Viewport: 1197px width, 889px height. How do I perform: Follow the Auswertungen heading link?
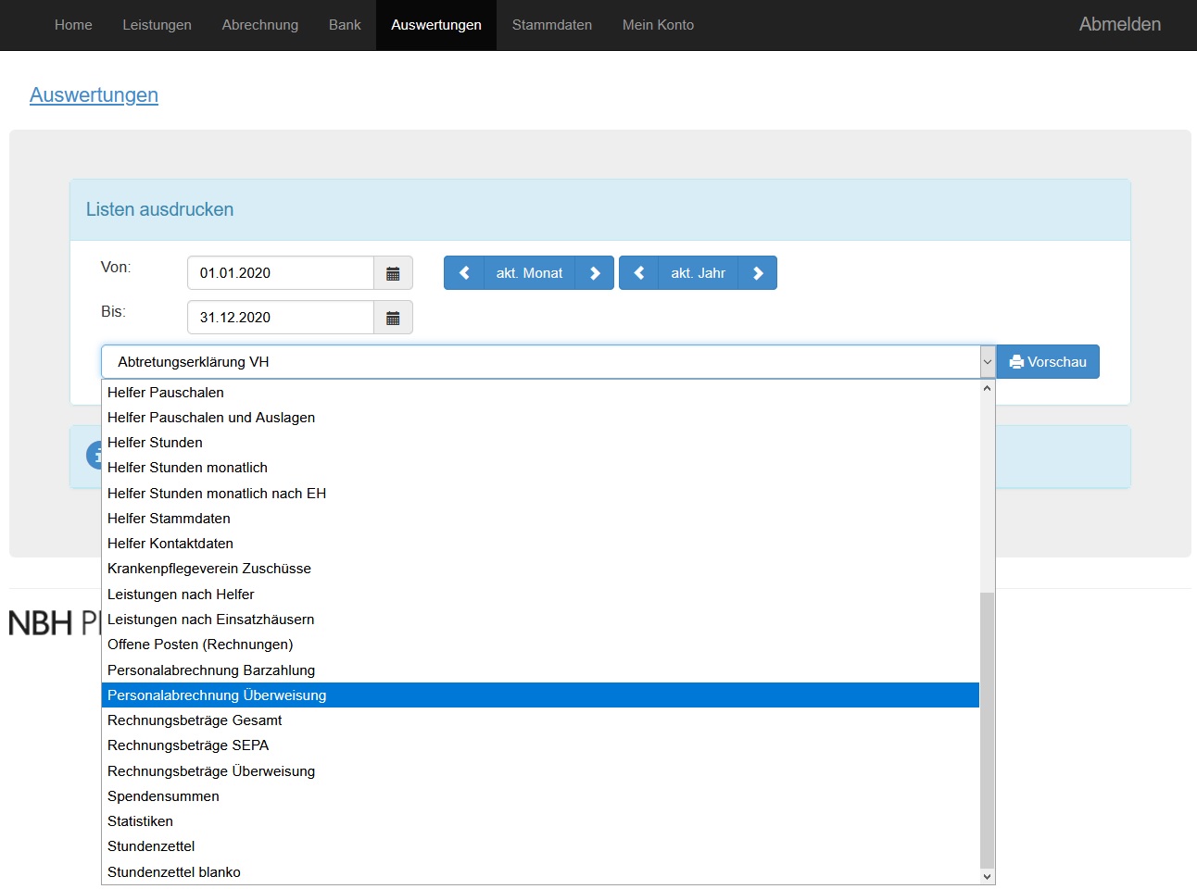94,95
